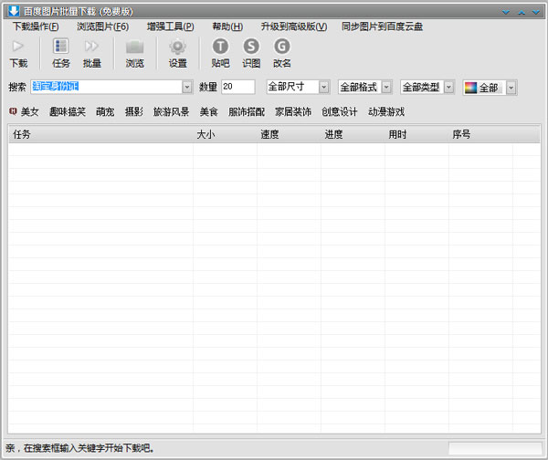548x460 pixels.
Task: Click the 贴吧 T icon
Action: click(x=220, y=47)
